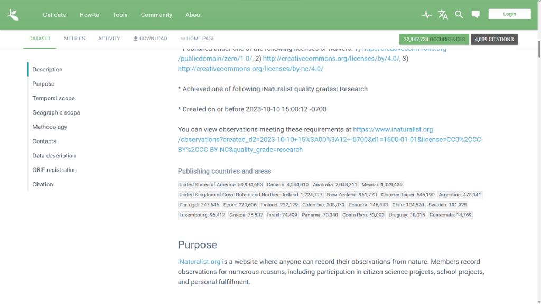The height and width of the screenshot is (304, 541).
Task: Switch to the METRICS tab
Action: click(74, 39)
